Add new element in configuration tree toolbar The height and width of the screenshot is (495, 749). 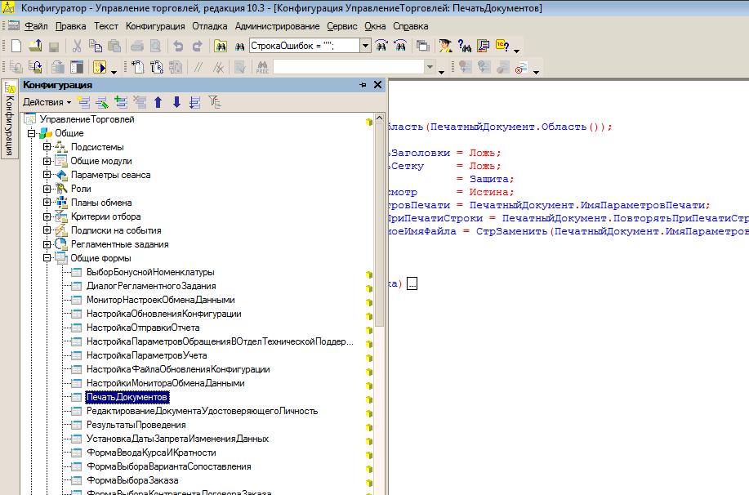point(83,102)
